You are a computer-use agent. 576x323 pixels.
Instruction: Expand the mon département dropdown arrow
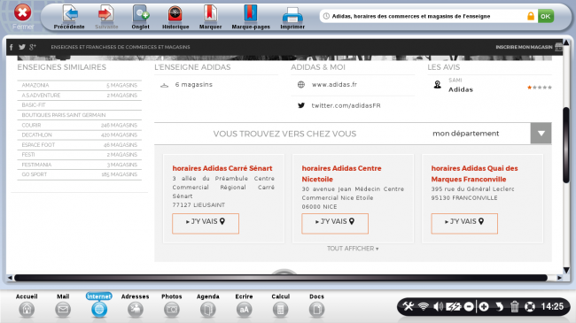[x=541, y=134]
